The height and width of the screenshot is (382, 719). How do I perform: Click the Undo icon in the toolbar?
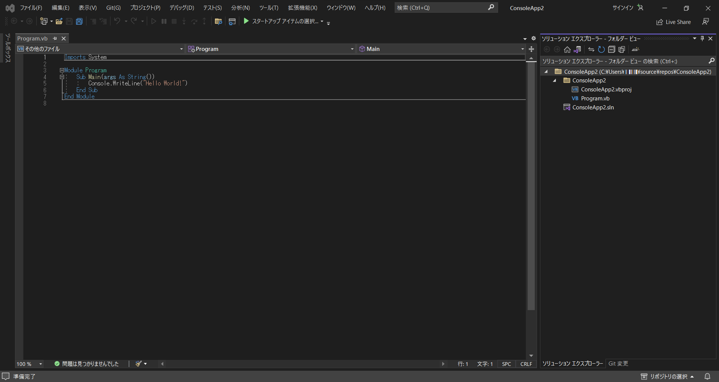point(117,21)
